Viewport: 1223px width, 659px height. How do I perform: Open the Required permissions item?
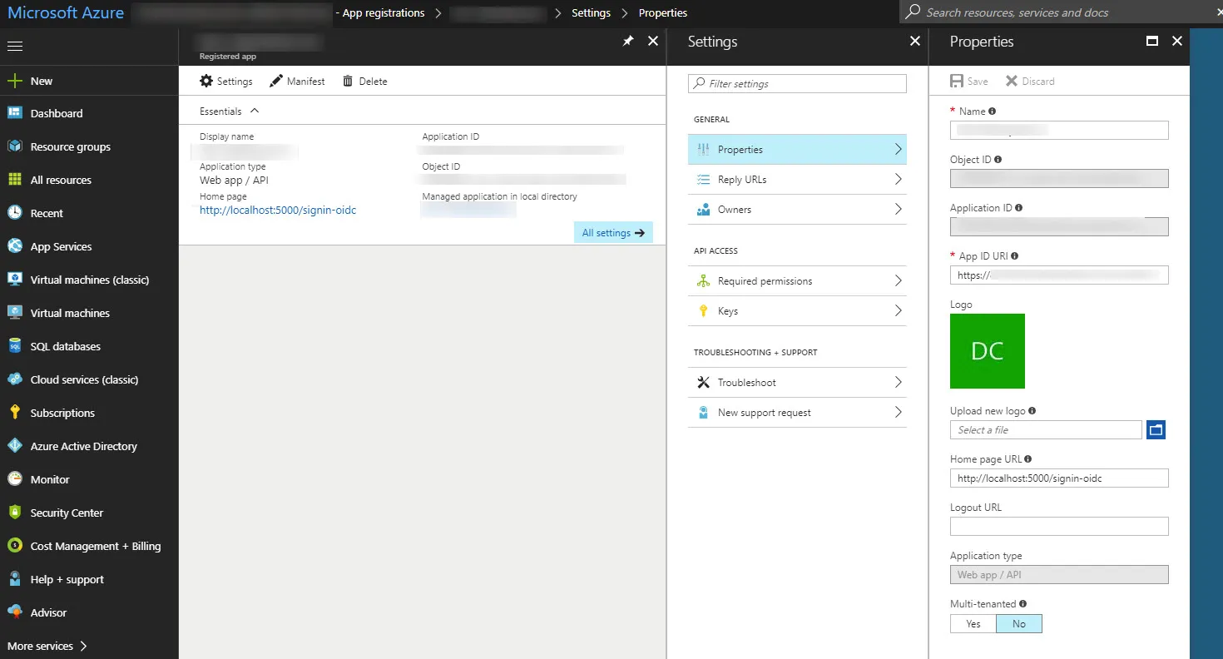[x=797, y=281]
